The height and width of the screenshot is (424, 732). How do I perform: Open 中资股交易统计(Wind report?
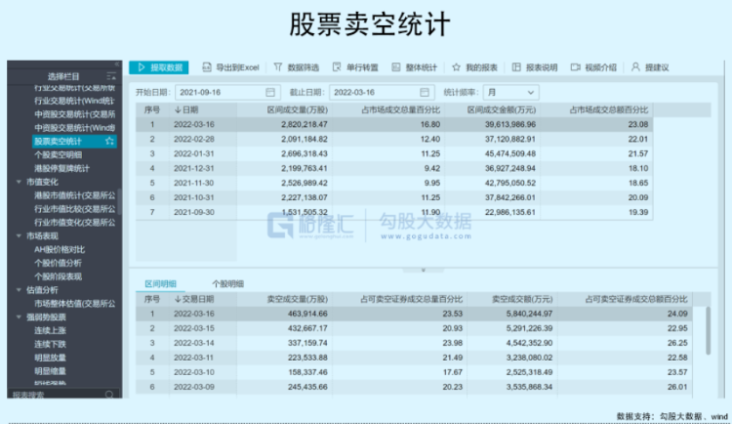75,128
